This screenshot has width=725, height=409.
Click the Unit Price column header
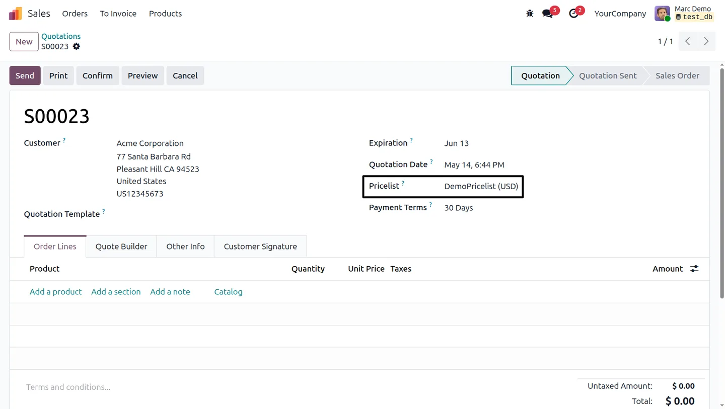click(366, 269)
